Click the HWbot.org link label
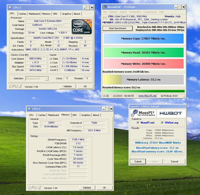Image resolution: width=200 pixels, height=195 pixels. [x=172, y=123]
